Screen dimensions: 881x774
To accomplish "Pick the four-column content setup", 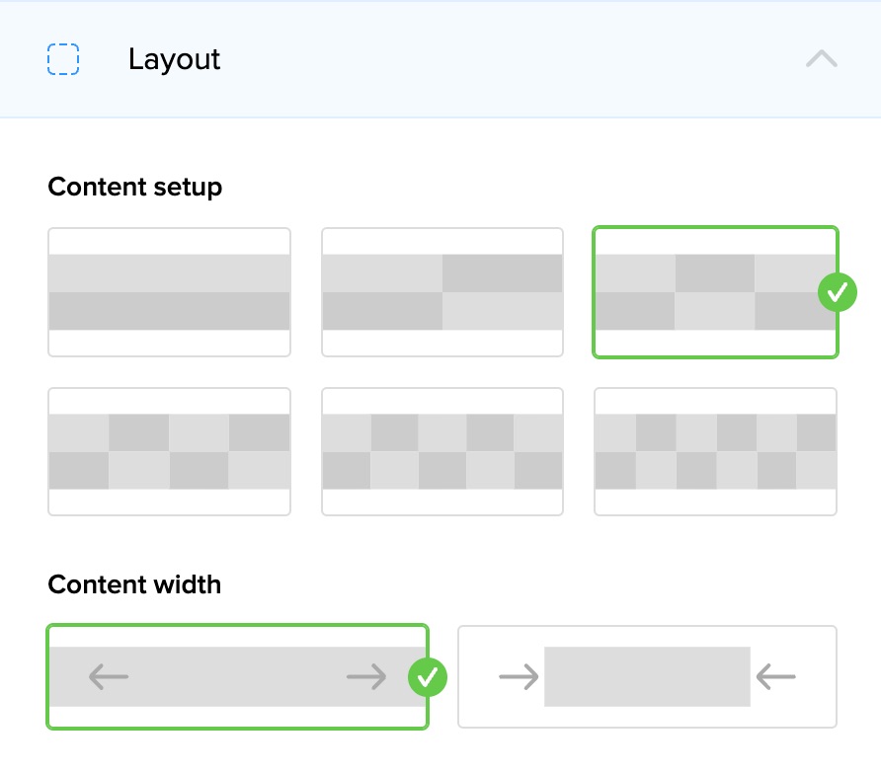I will click(169, 451).
